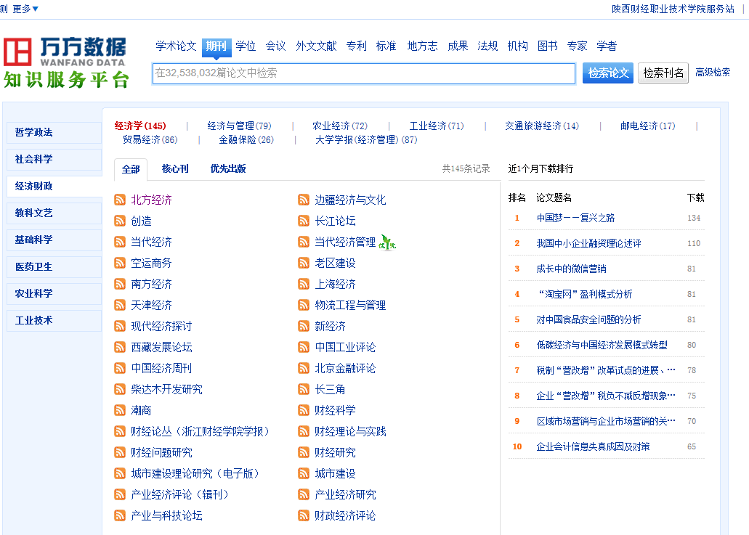Open 学位 in the top navigation

pos(246,46)
